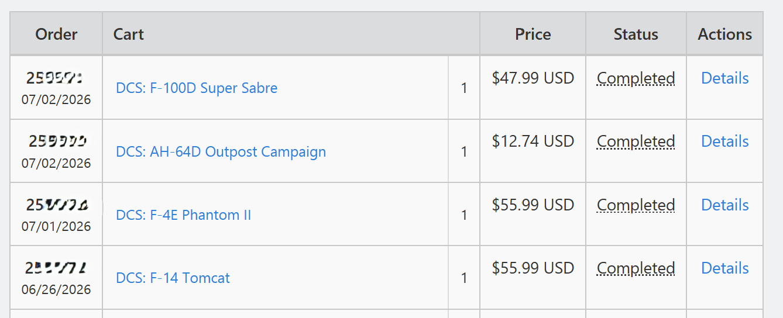The image size is (783, 318).
Task: Open the DCS: F-100D Super Sabre link
Action: (x=197, y=88)
